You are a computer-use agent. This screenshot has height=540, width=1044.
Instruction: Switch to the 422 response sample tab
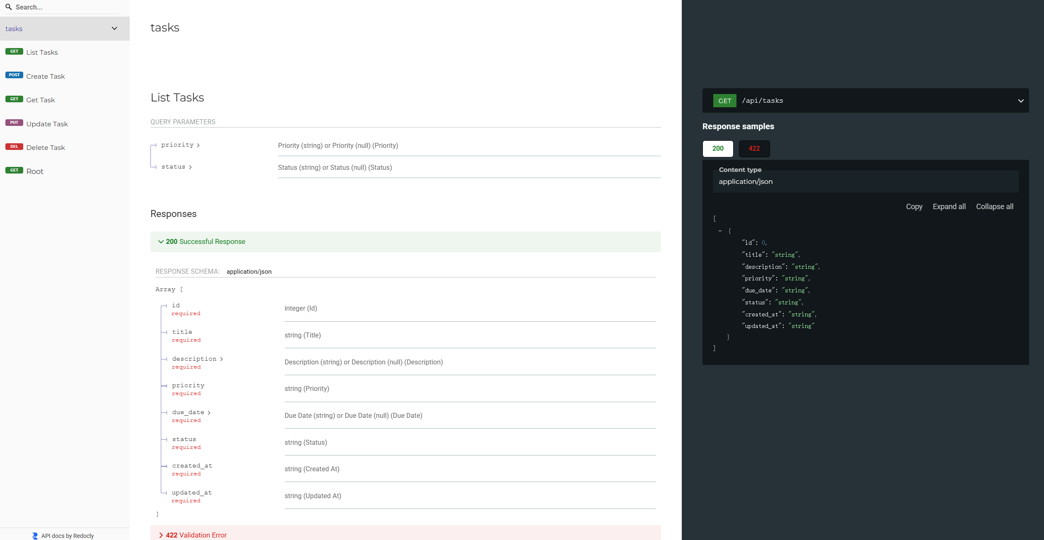pos(754,148)
